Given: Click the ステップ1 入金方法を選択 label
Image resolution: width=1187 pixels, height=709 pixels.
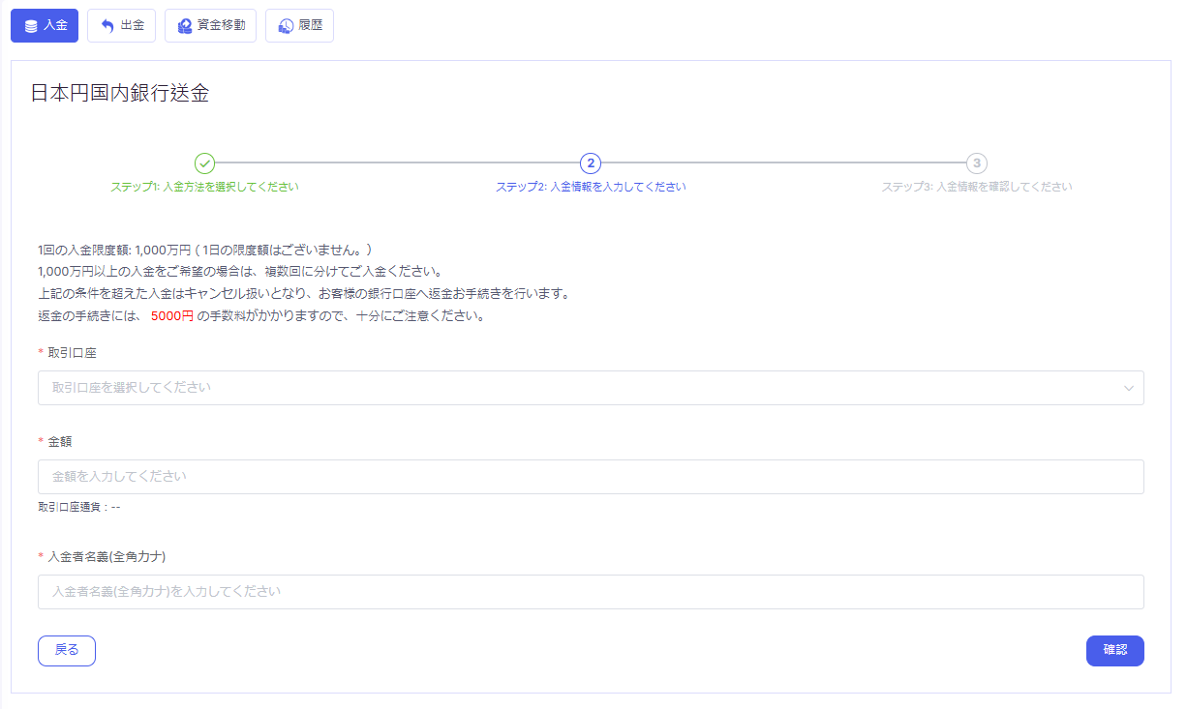Looking at the screenshot, I should (204, 187).
